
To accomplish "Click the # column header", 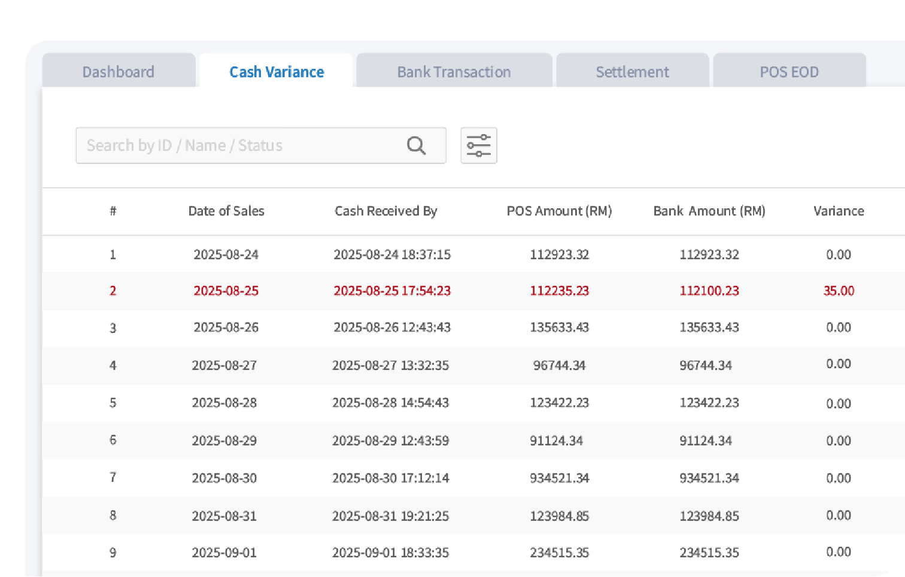I will [113, 211].
